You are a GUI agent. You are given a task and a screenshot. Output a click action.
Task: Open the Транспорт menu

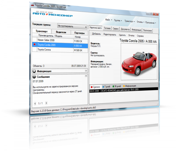point(130,21)
